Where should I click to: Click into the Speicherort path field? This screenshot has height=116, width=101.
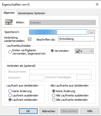click(58, 32)
